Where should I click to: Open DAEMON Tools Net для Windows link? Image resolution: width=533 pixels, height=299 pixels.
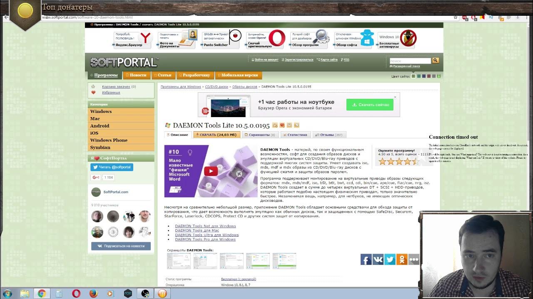[205, 226]
